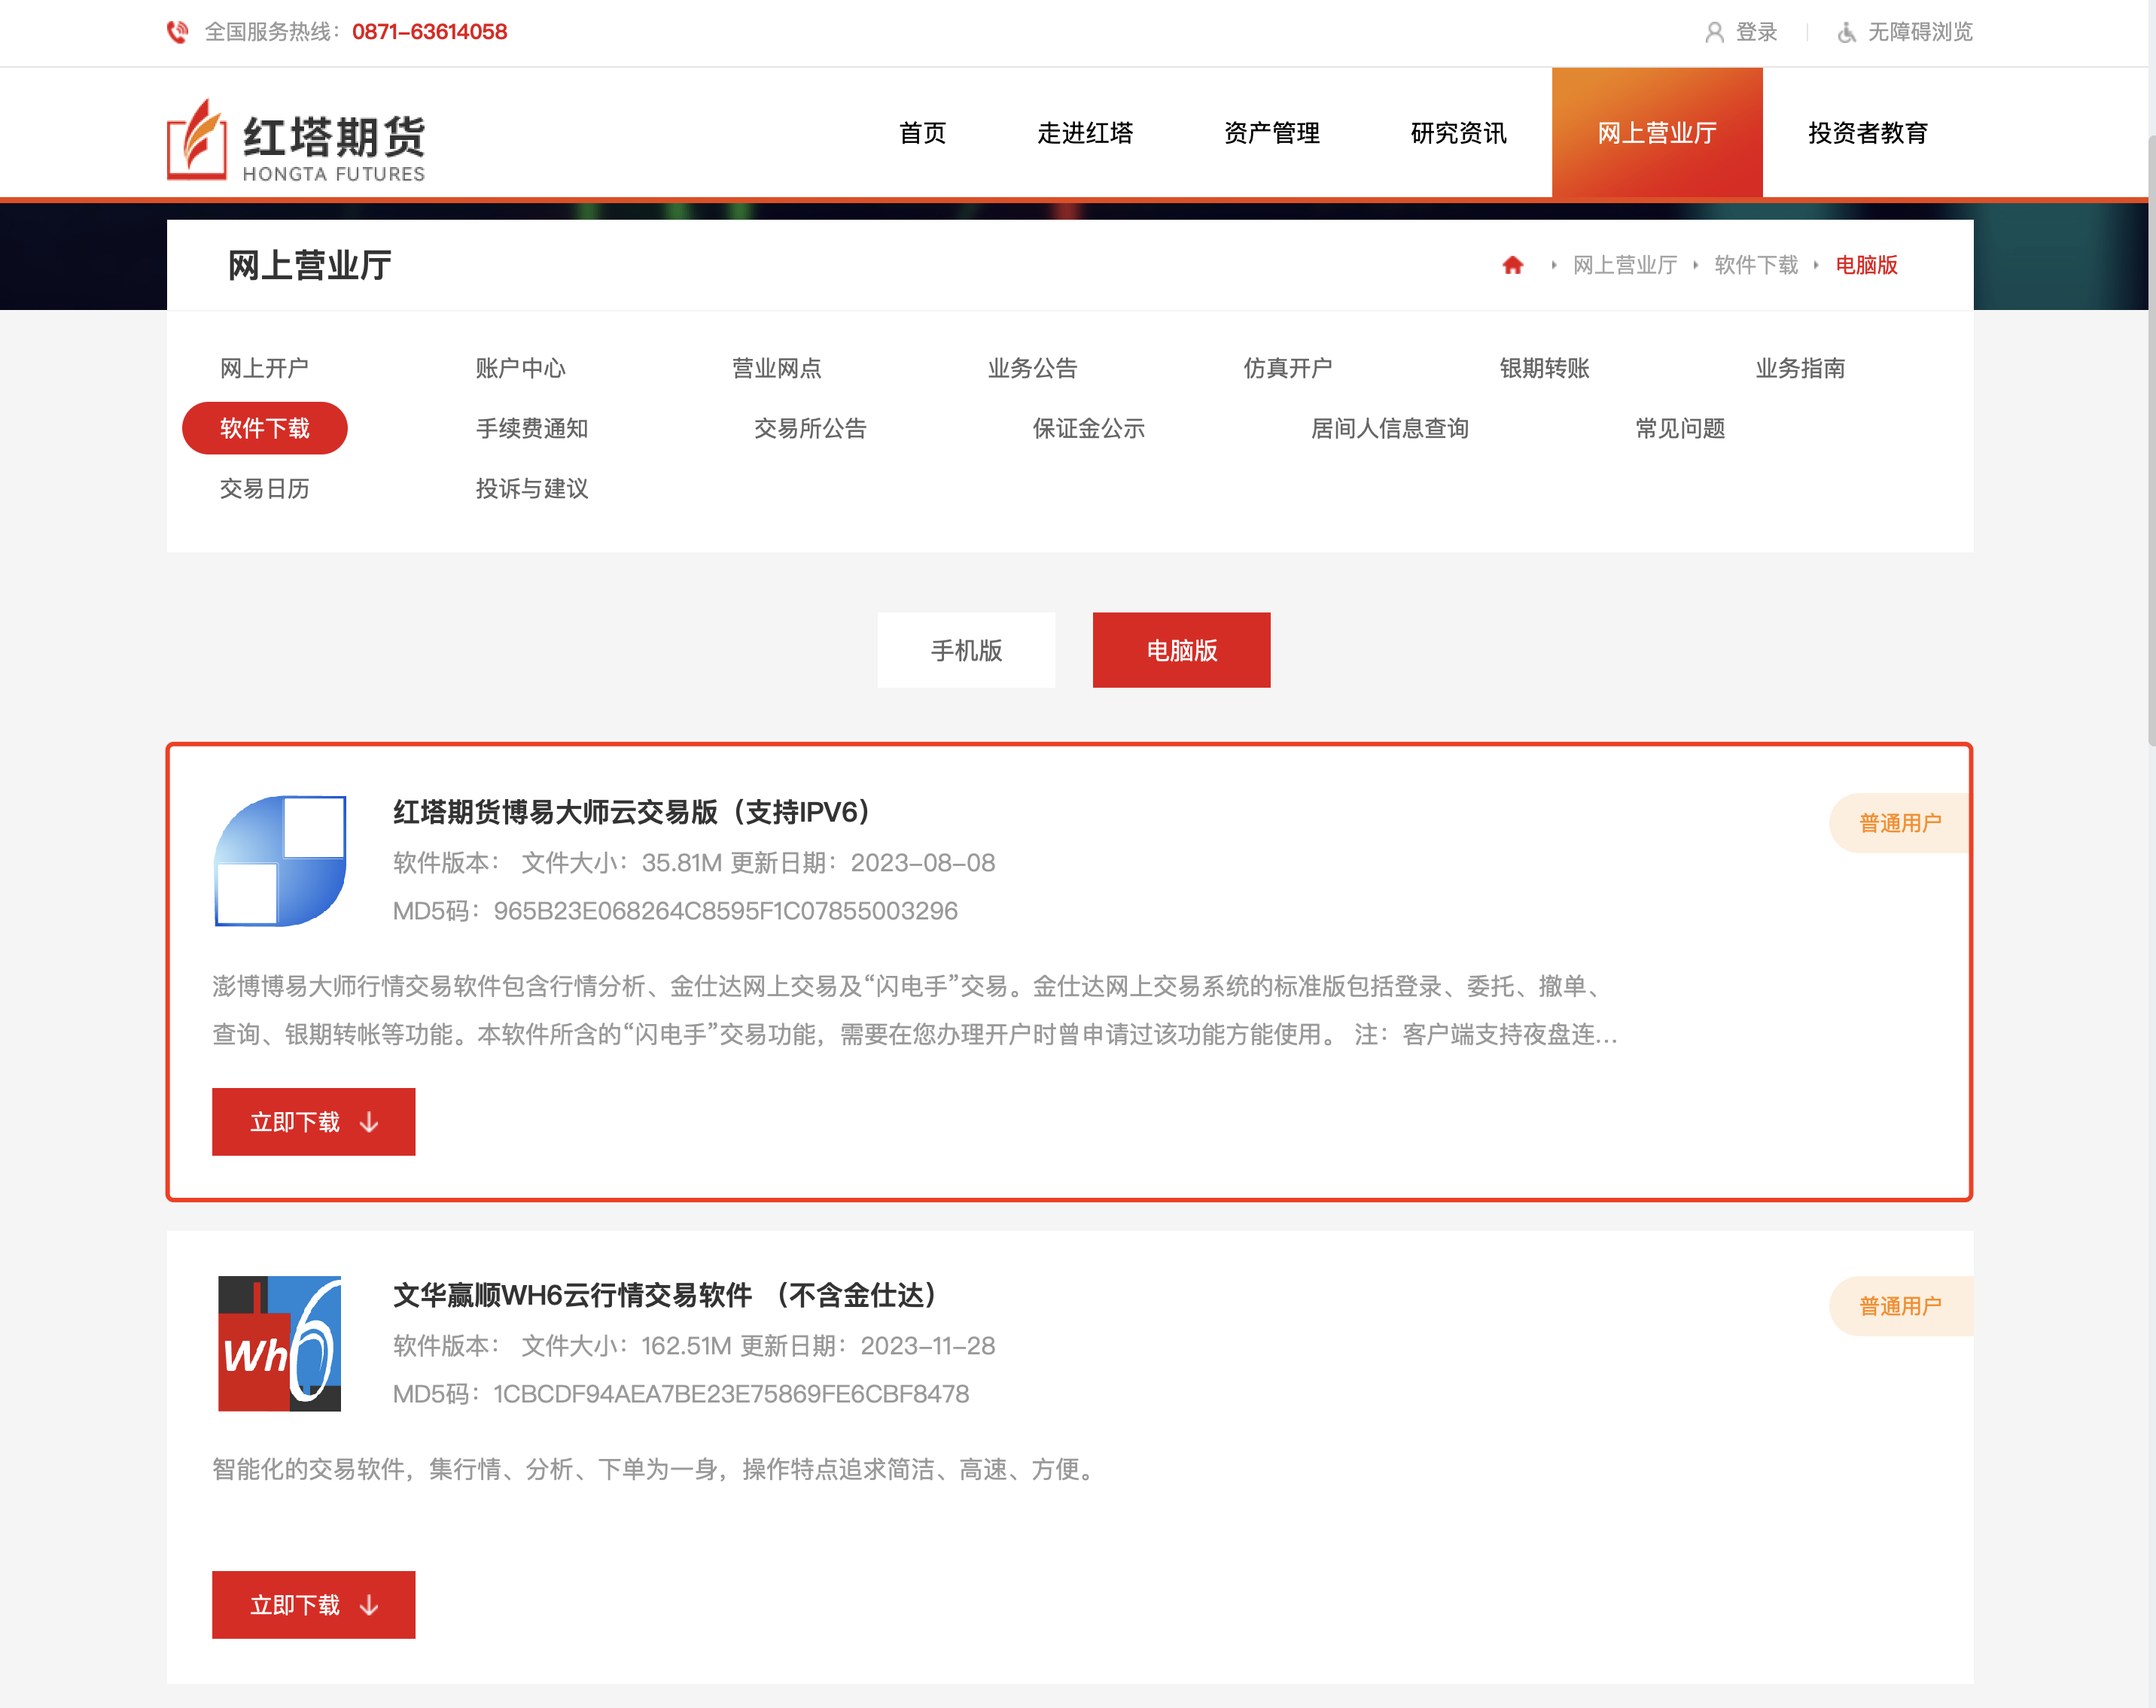The width and height of the screenshot is (2156, 1708).
Task: Click the 软件下载 breadcrumb link
Action: click(1755, 265)
